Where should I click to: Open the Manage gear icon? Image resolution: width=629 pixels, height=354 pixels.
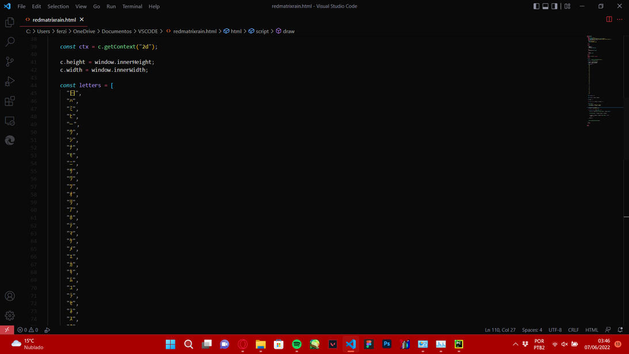point(10,315)
